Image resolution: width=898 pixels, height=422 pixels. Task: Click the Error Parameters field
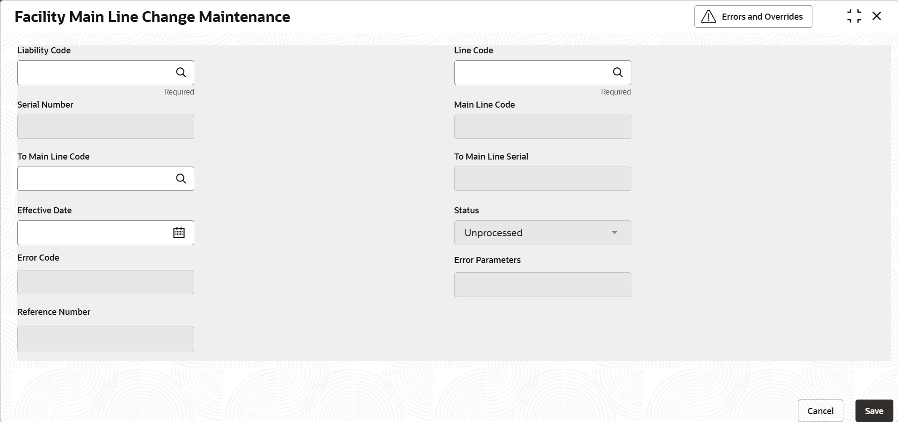(x=542, y=284)
